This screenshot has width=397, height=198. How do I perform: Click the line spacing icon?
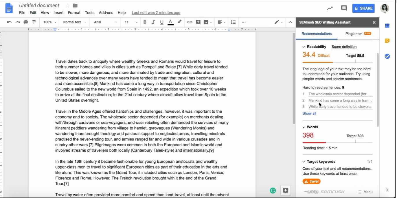click(233, 22)
